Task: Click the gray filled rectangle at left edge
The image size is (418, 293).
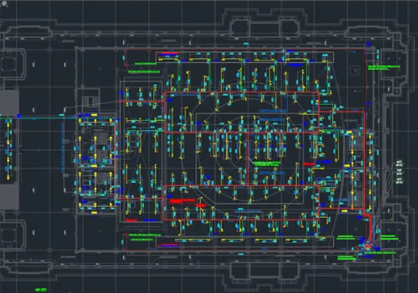Action: coord(9,150)
